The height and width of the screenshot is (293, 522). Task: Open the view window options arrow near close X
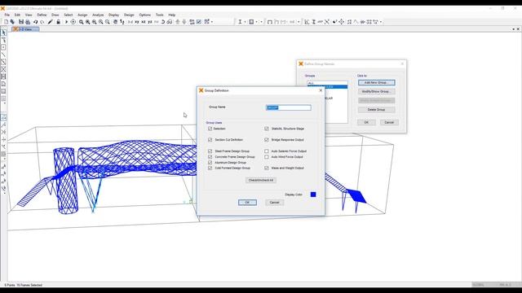coord(513,29)
